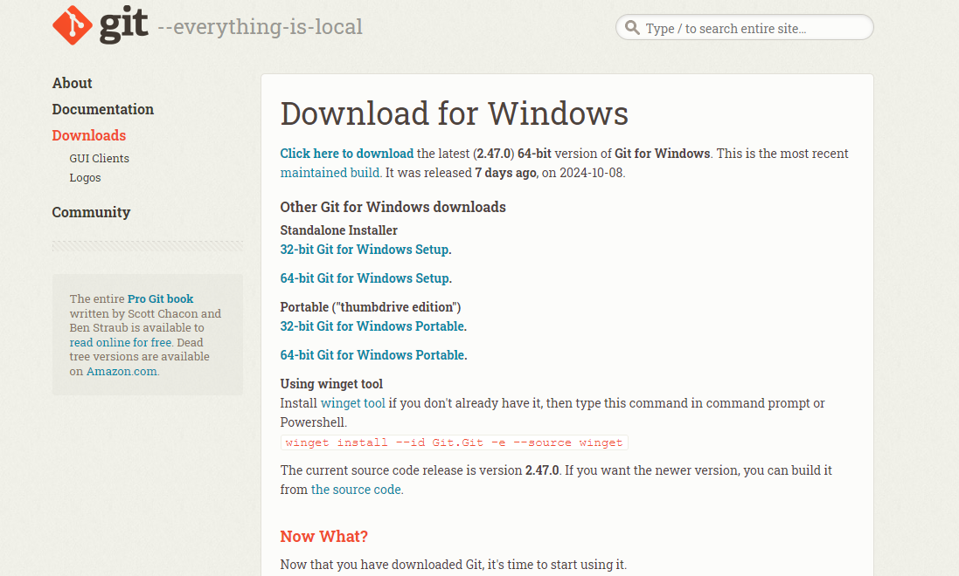Download 64-bit Git for Windows Setup
The image size is (959, 576).
click(365, 278)
